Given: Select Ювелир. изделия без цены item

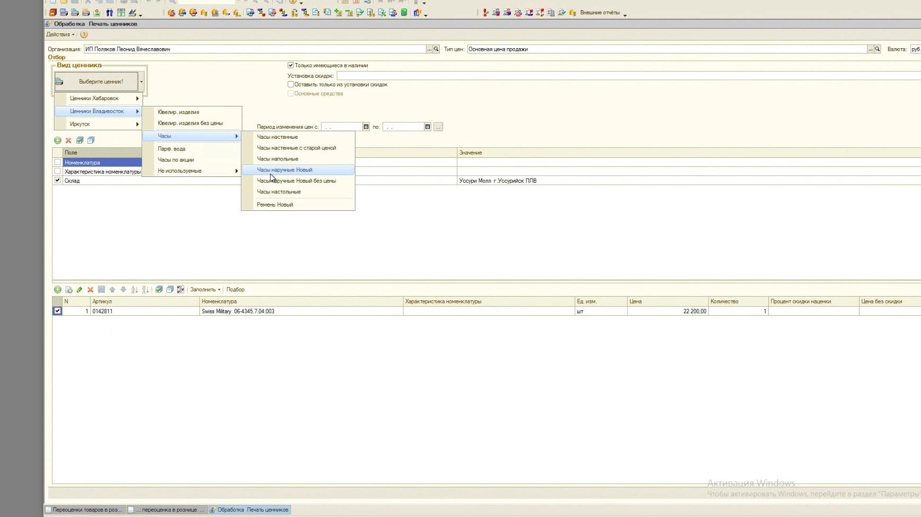Looking at the screenshot, I should tap(192, 123).
